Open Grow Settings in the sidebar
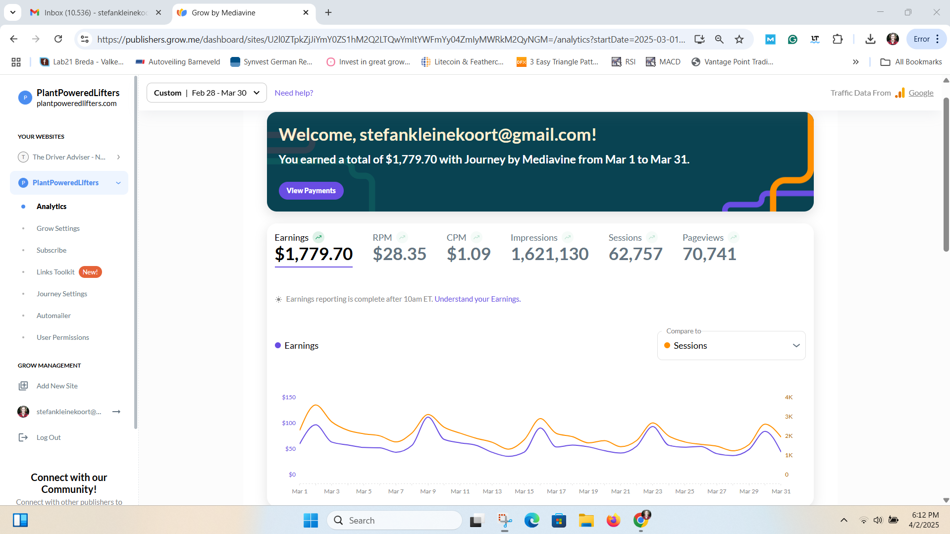This screenshot has width=950, height=534. pos(58,228)
